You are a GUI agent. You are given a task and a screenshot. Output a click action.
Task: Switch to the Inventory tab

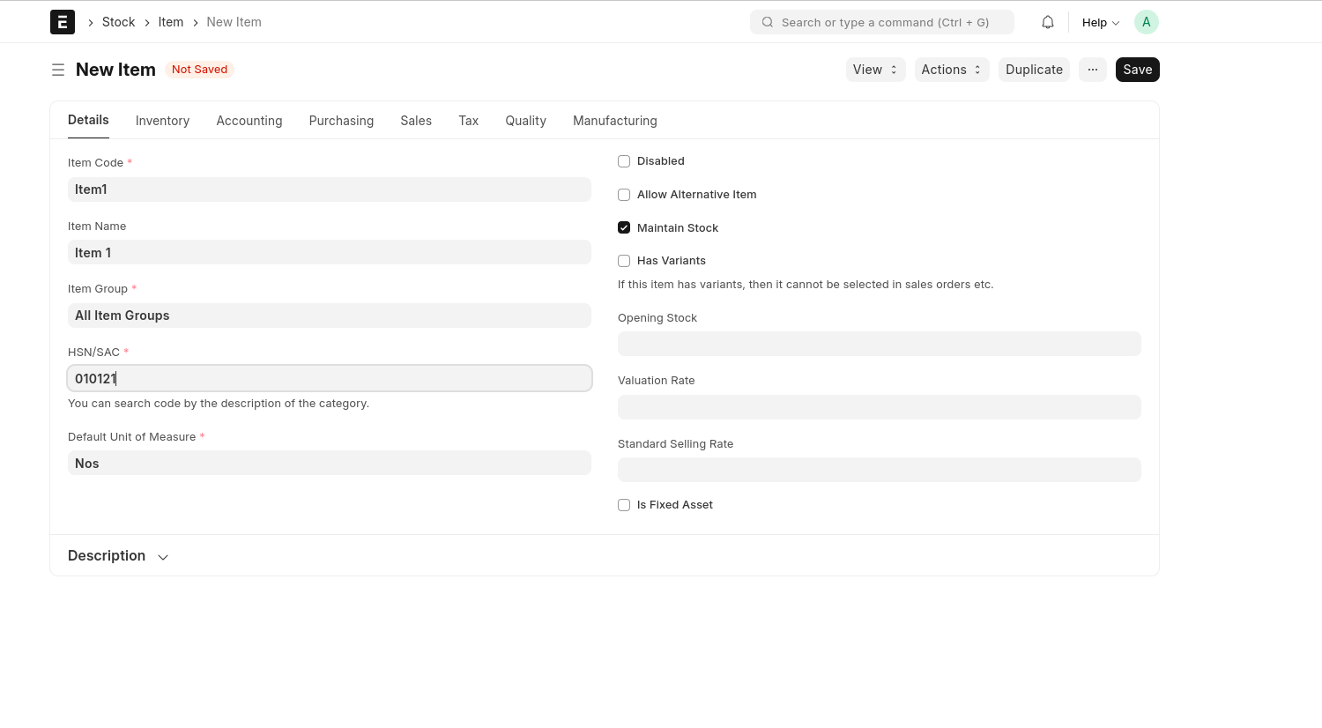tap(162, 121)
